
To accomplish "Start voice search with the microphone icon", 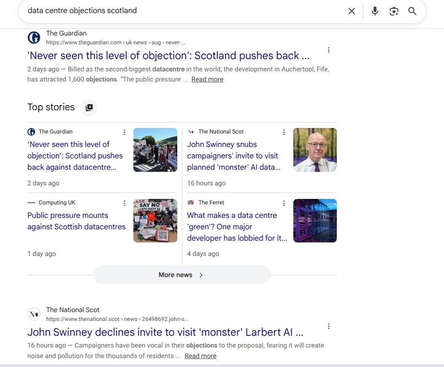I will tap(375, 11).
